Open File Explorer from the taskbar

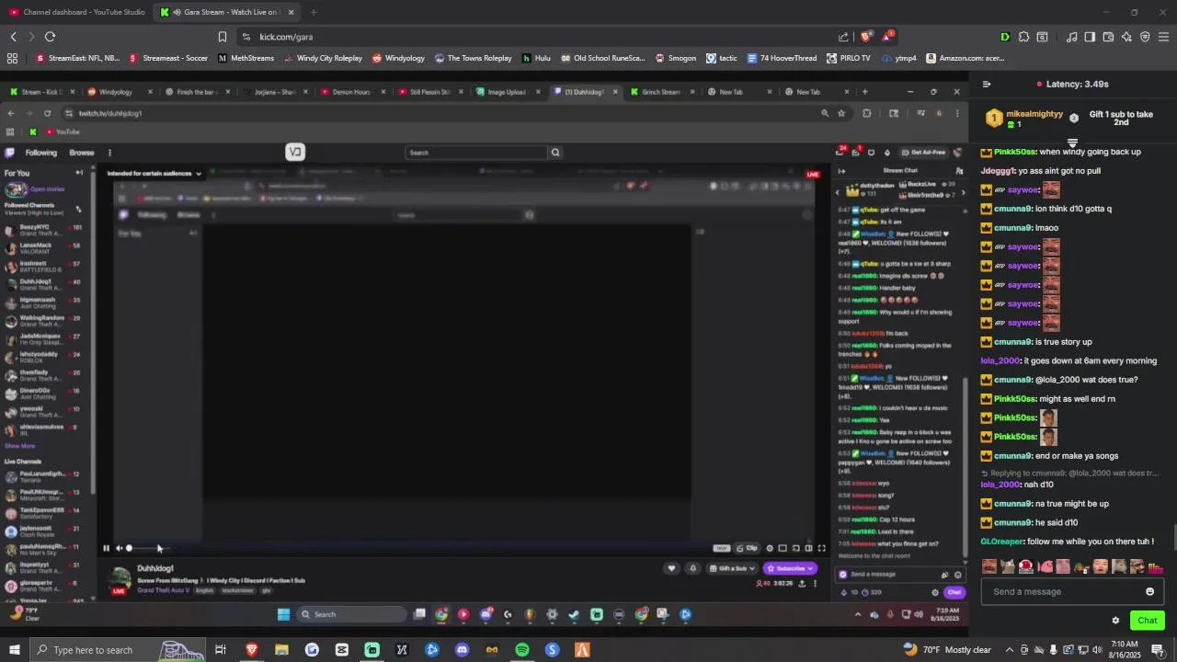coord(281,650)
